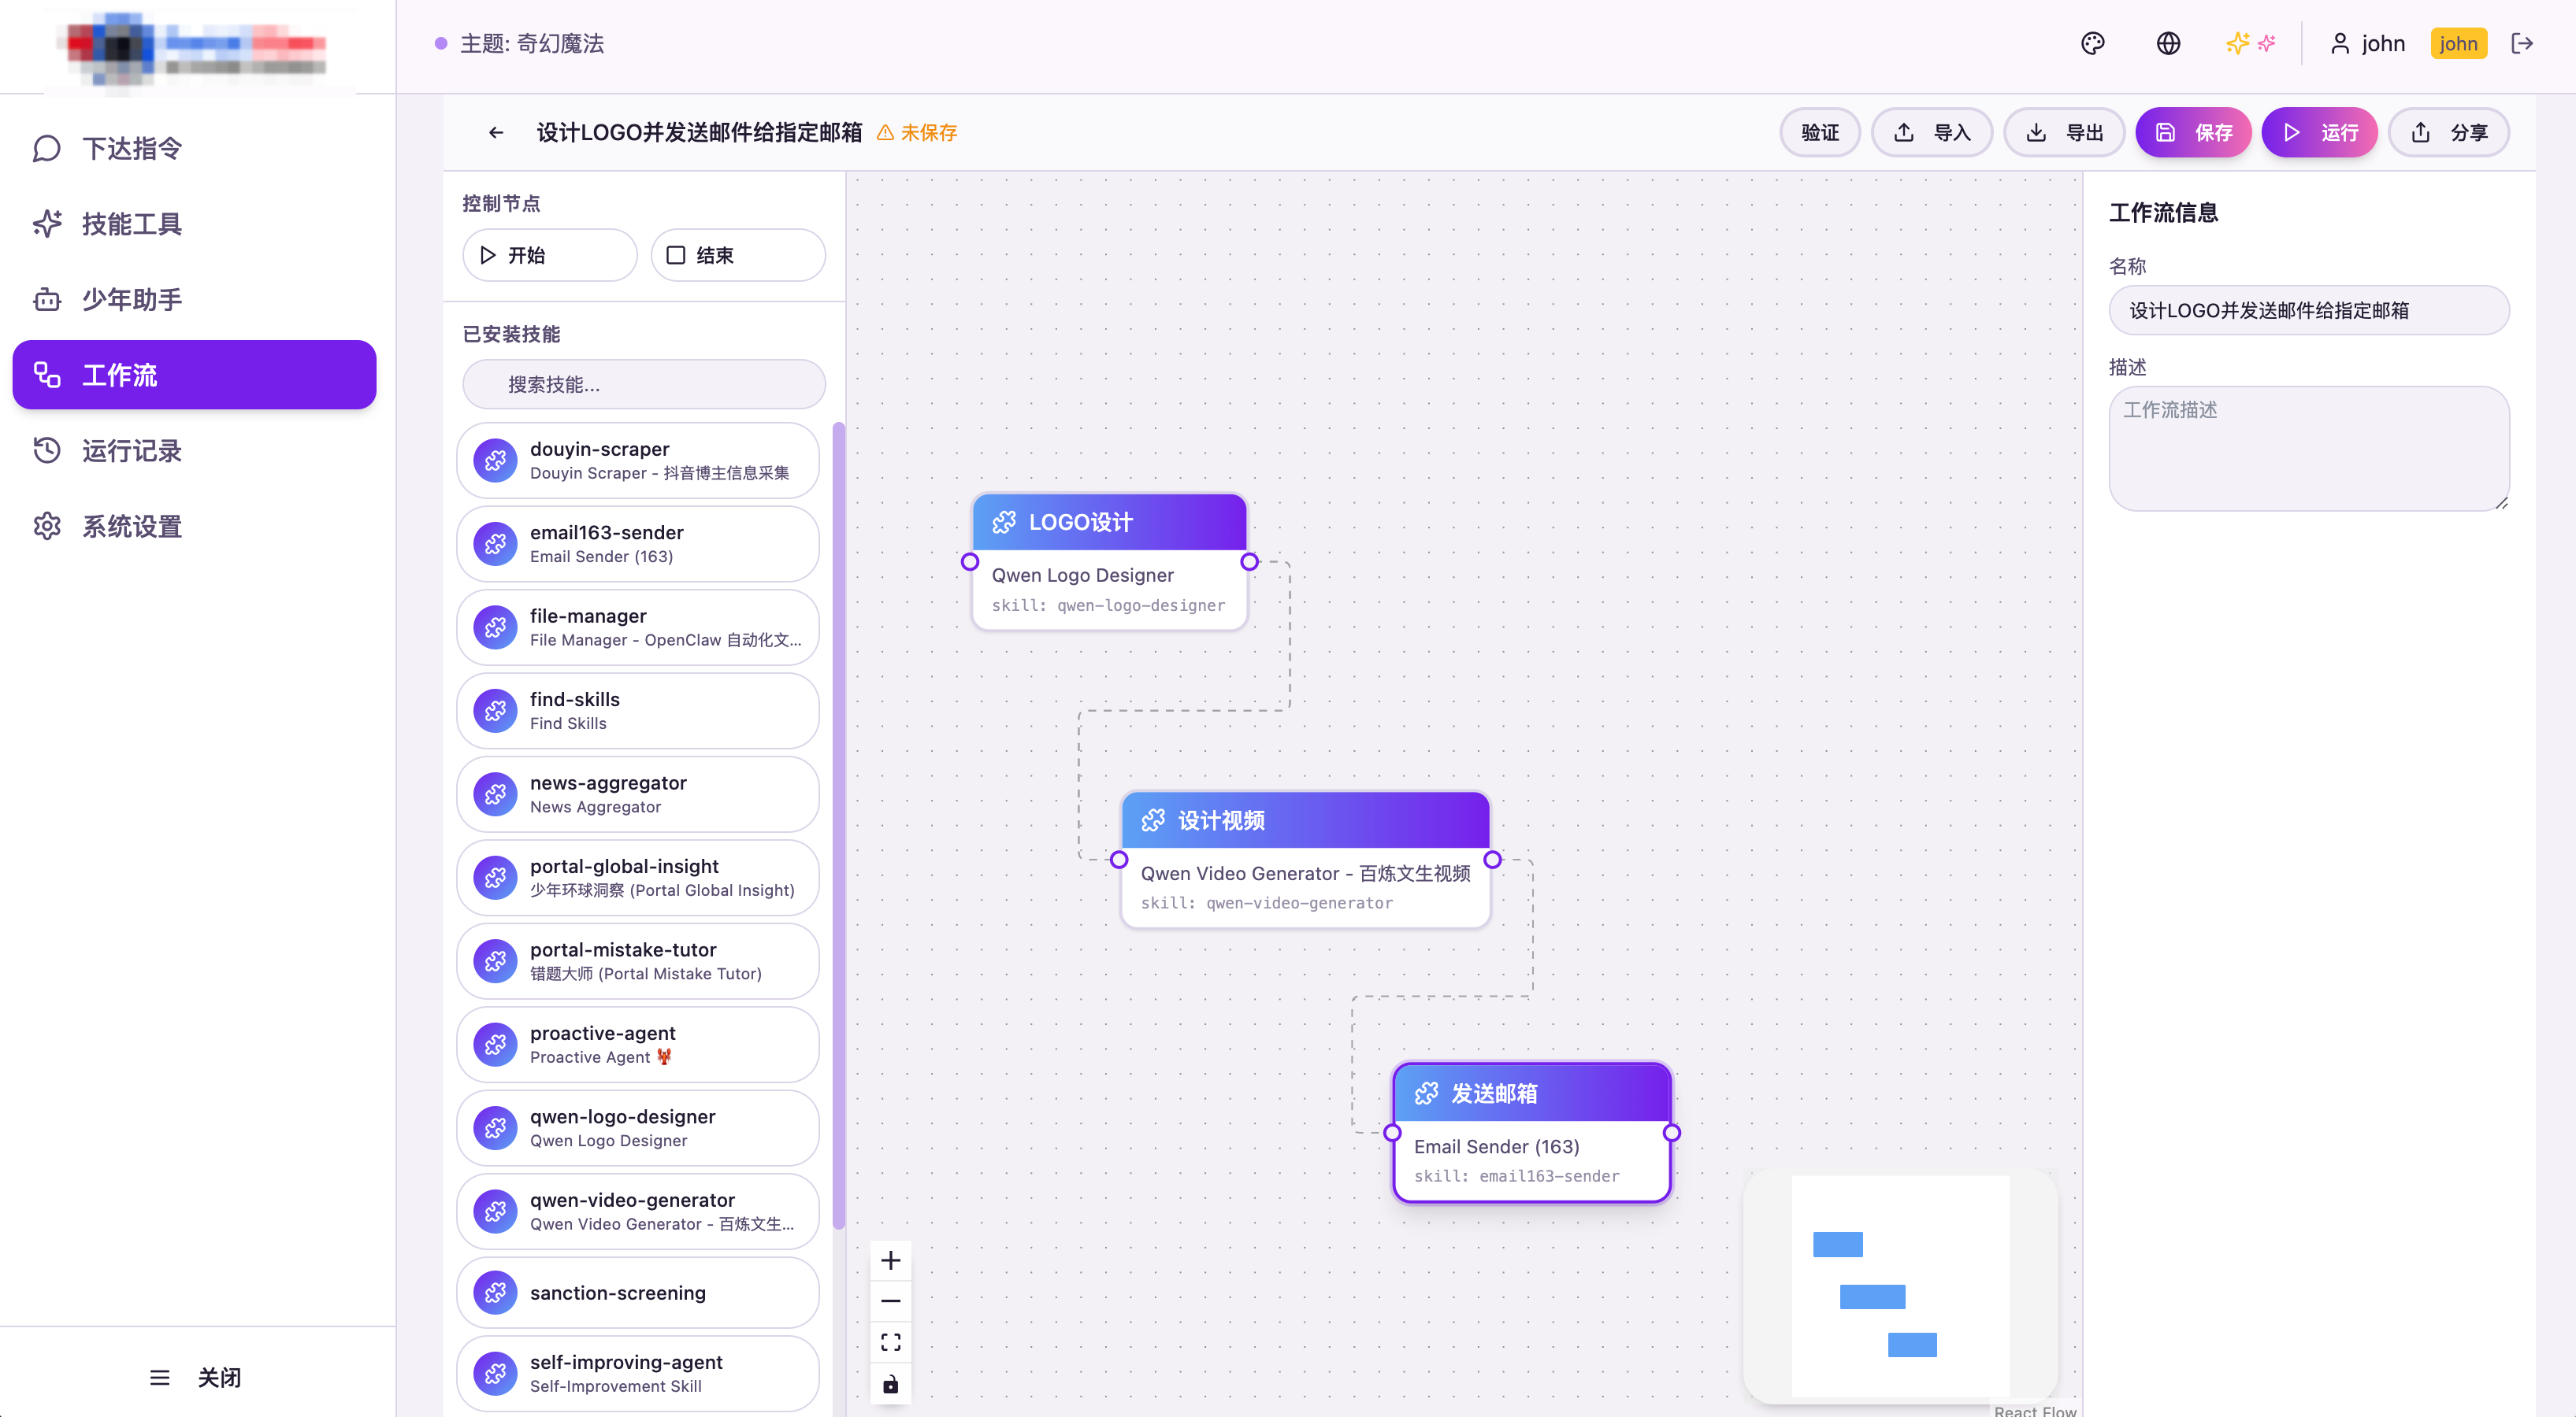2576x1417 pixels.
Task: Select the email163-sender skill item
Action: click(x=638, y=544)
